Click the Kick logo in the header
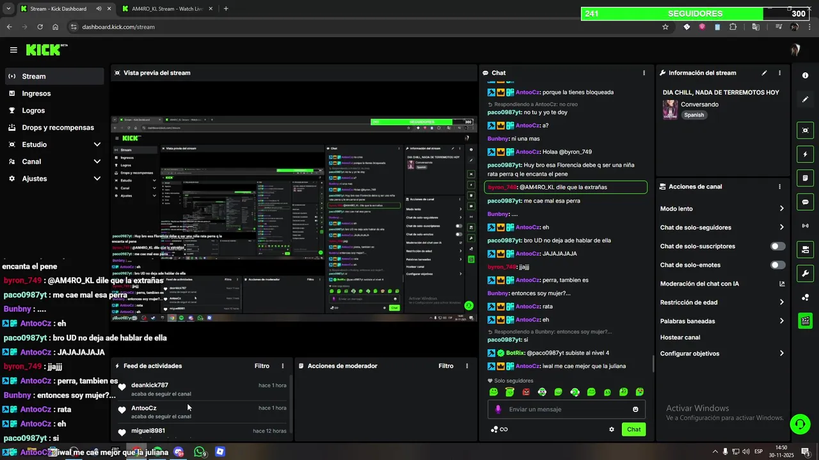The image size is (819, 460). click(x=46, y=50)
